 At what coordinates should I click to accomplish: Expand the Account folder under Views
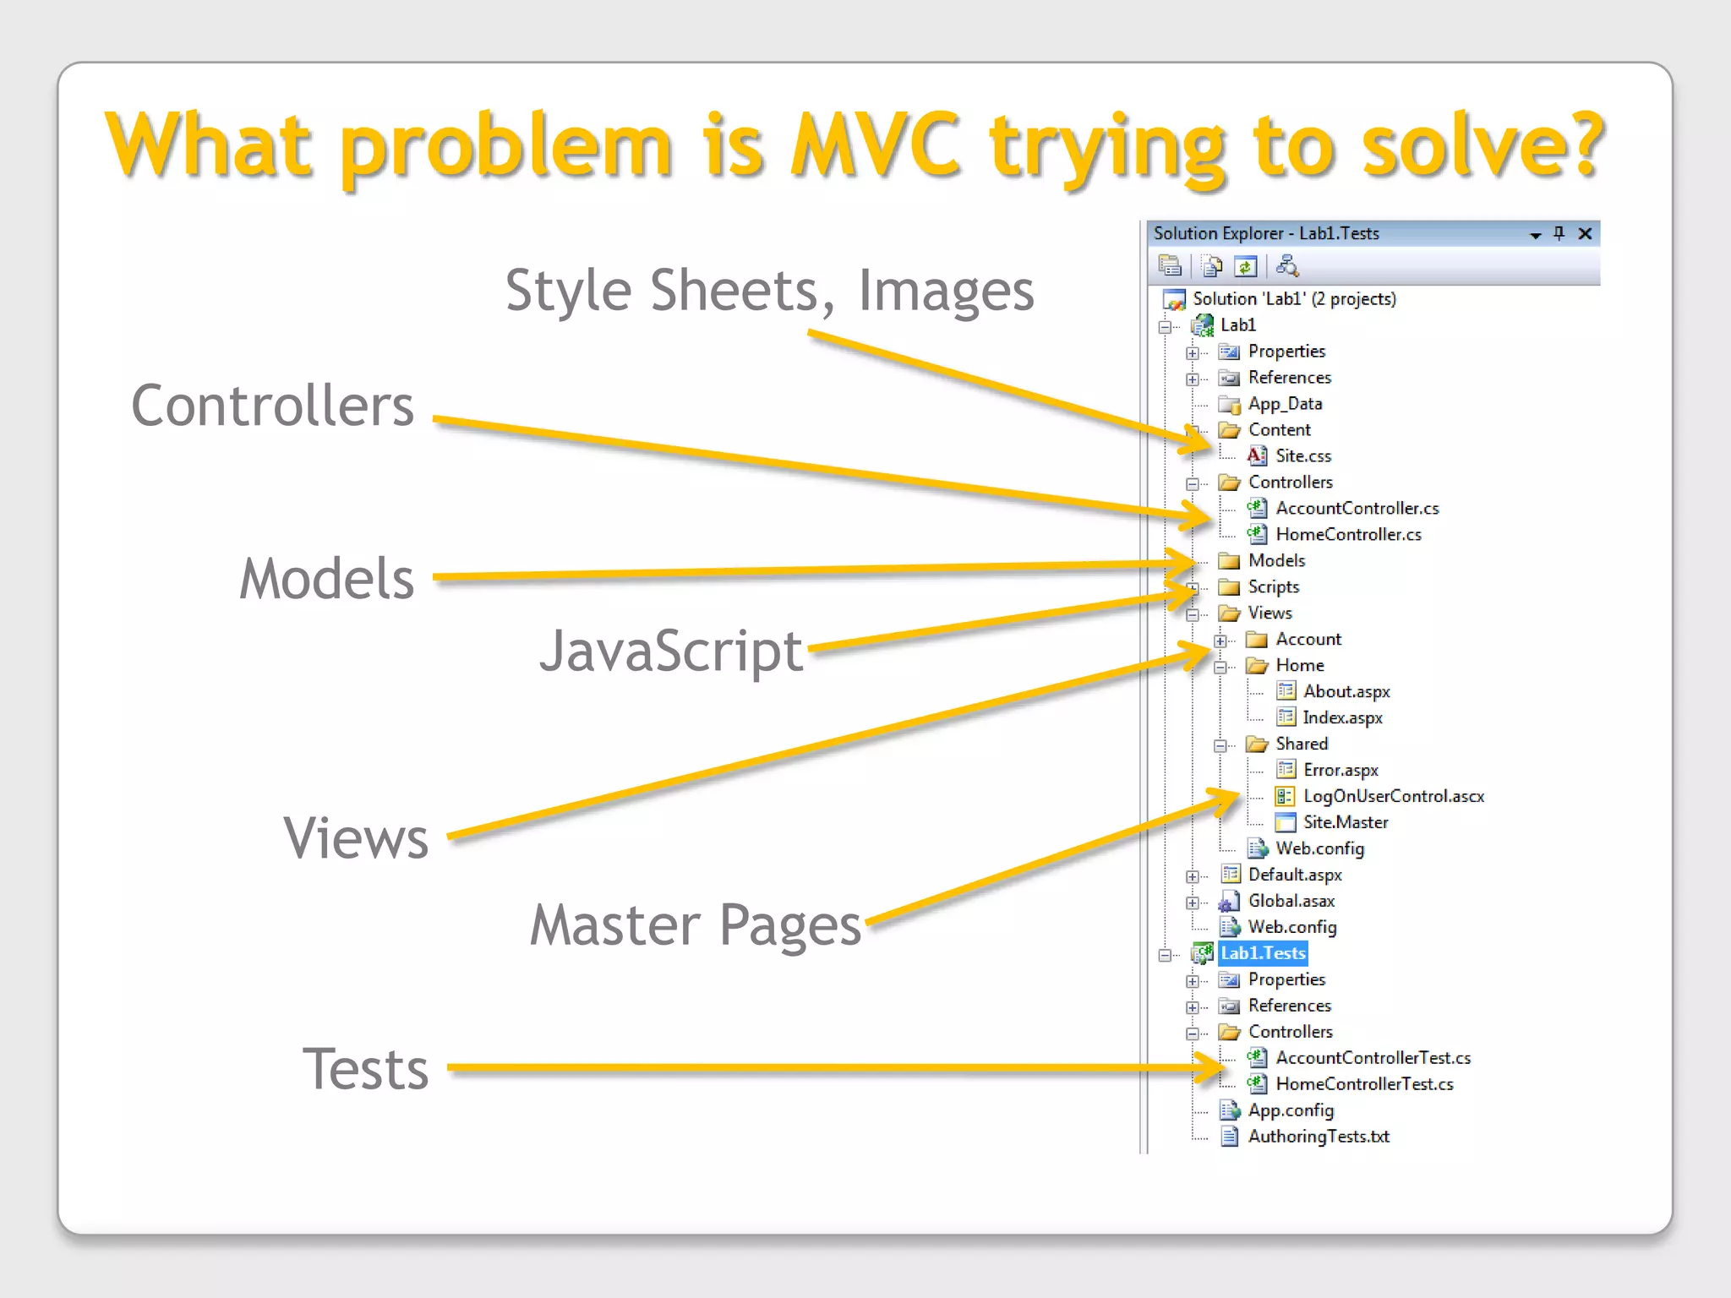coord(1220,641)
